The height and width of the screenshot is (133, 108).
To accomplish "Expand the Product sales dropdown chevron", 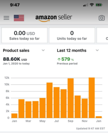I will [43, 50].
